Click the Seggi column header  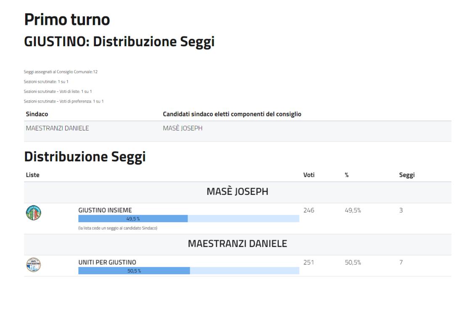407,175
